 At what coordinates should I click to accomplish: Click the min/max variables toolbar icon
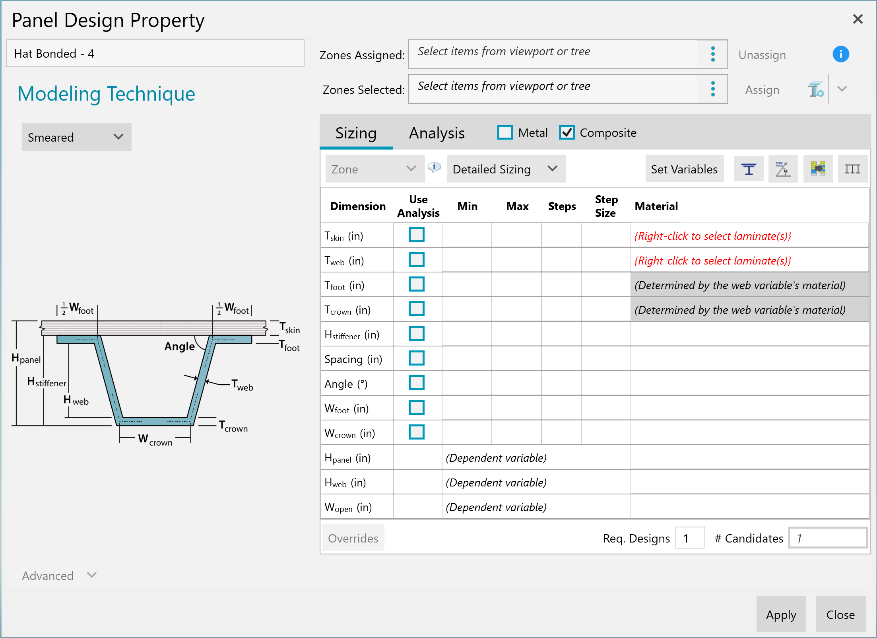[783, 169]
